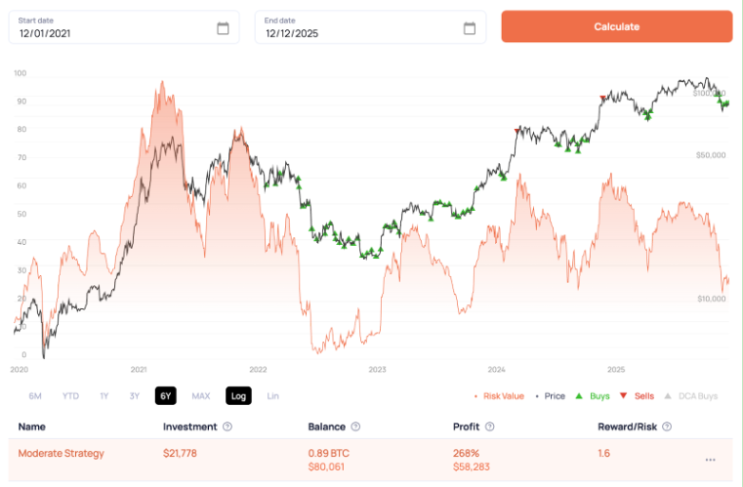Select the 3Y time range
Viewport: 743px width, 487px height.
pyautogui.click(x=134, y=396)
